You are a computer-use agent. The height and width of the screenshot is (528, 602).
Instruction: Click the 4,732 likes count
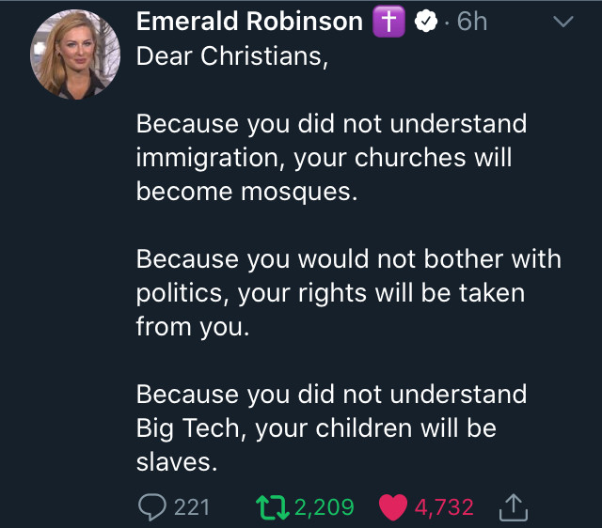coord(443,507)
